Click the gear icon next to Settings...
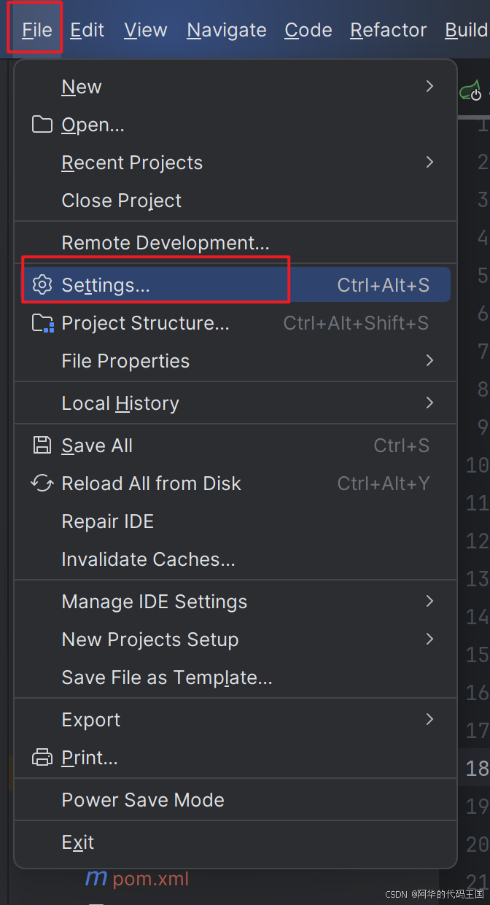The height and width of the screenshot is (905, 490). tap(42, 285)
